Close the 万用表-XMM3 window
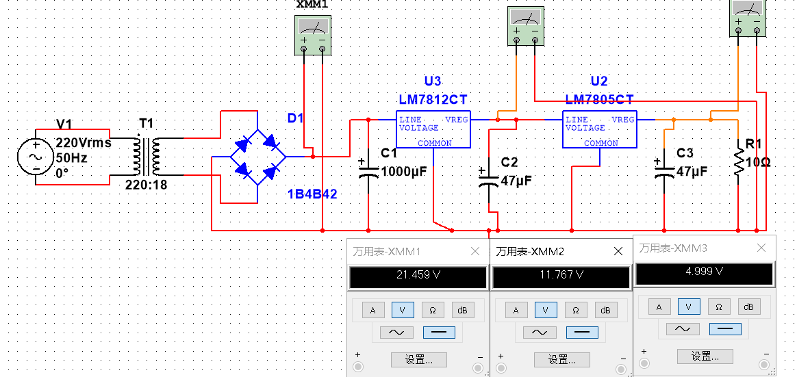Viewport: 797px width, 377px height. pos(761,248)
